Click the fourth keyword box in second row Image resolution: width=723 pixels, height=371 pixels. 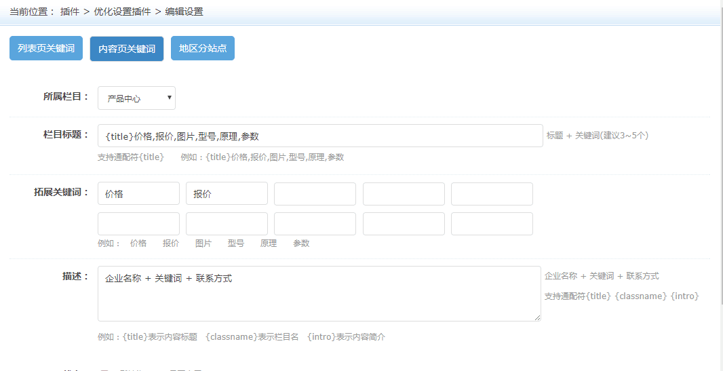pyautogui.click(x=404, y=224)
